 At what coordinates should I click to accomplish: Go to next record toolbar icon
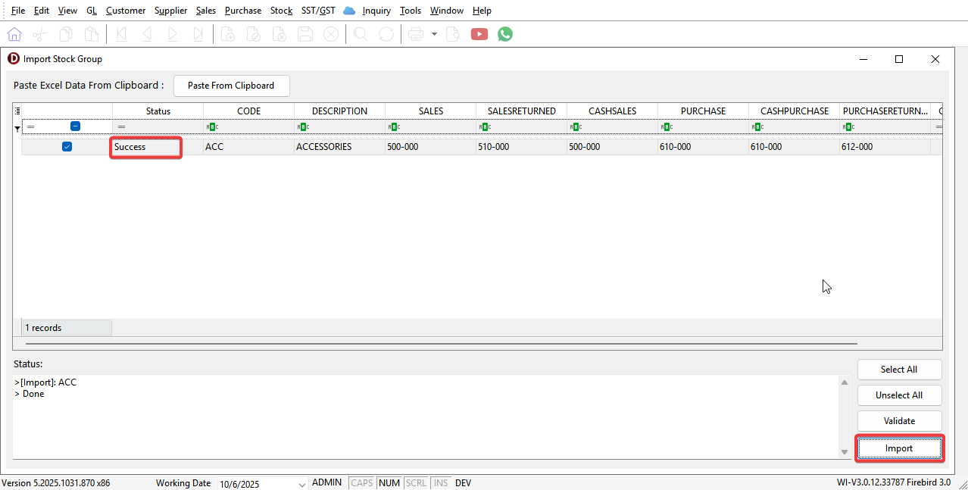173,34
